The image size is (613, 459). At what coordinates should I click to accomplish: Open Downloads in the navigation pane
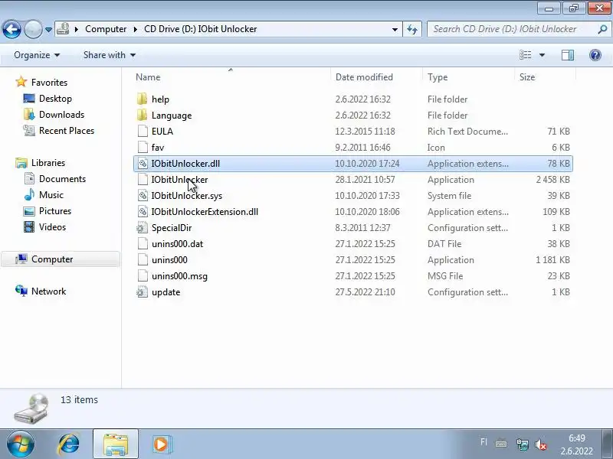(x=54, y=114)
